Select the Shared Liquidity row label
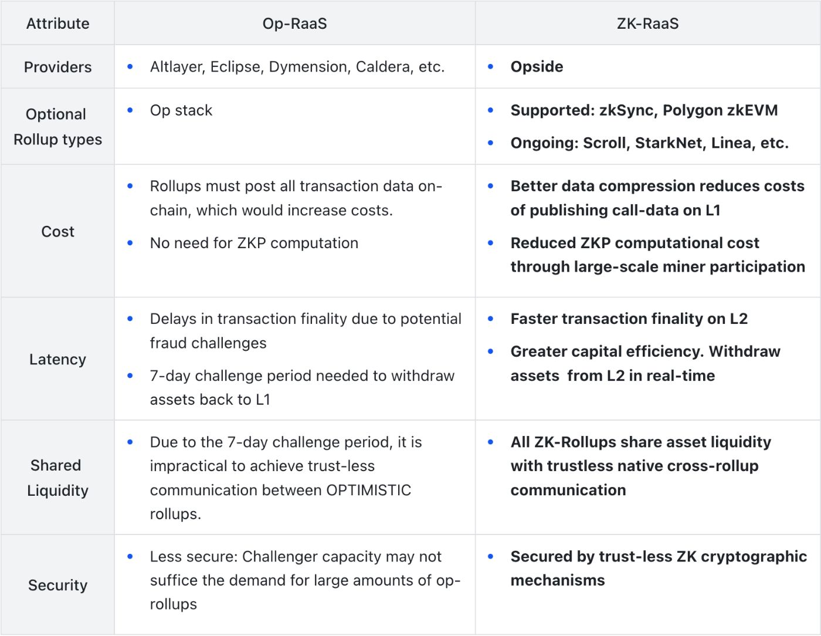 pyautogui.click(x=57, y=478)
